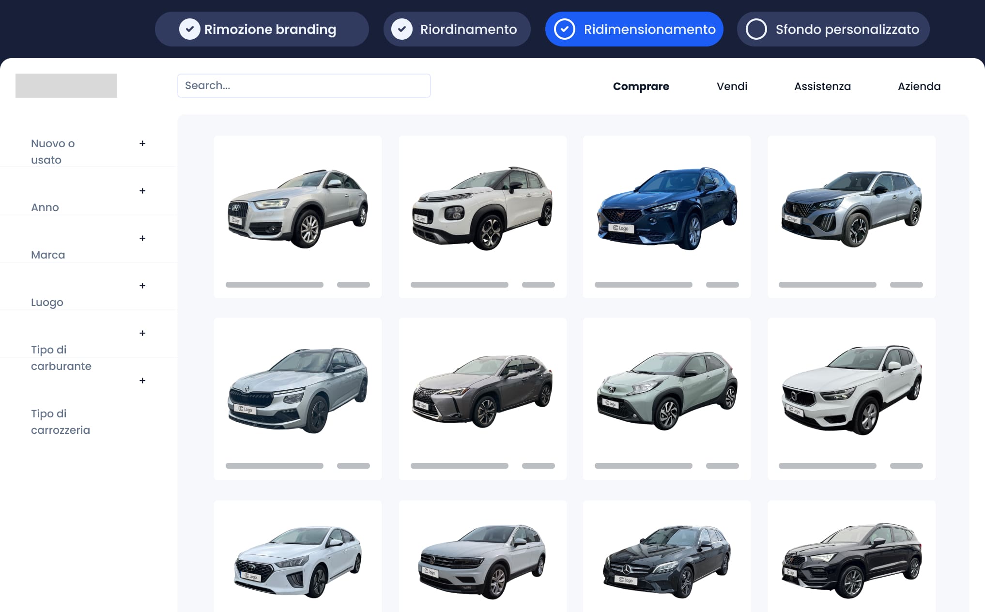This screenshot has width=985, height=612.
Task: Select the Sfondo personalizzato pill label
Action: pyautogui.click(x=847, y=30)
